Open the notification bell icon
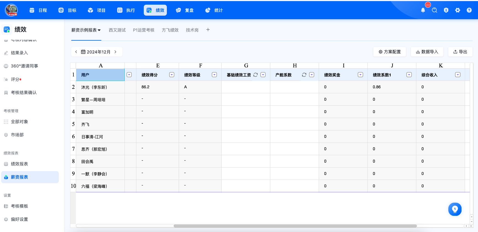The image size is (478, 232). 423,10
